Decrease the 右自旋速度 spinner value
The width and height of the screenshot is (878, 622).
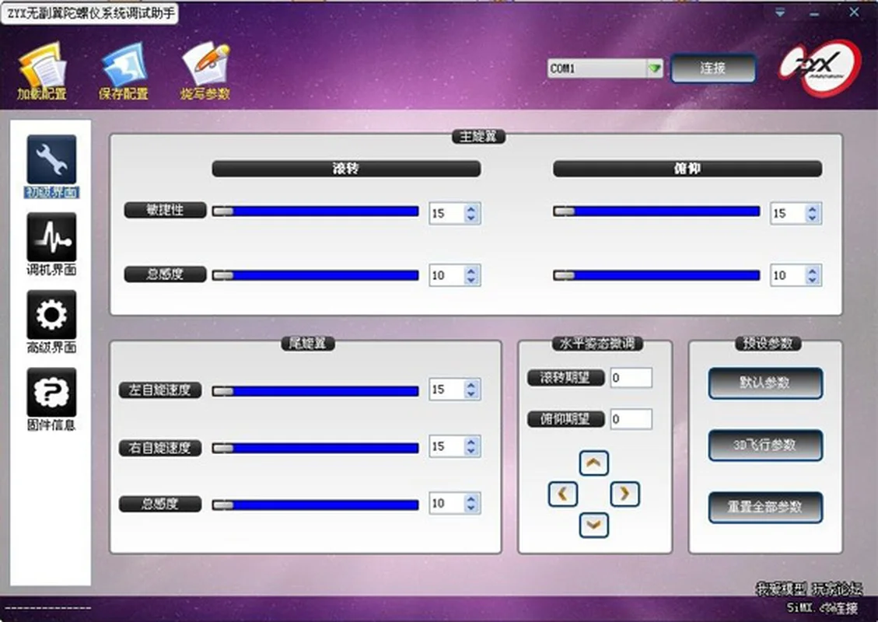[x=471, y=451]
